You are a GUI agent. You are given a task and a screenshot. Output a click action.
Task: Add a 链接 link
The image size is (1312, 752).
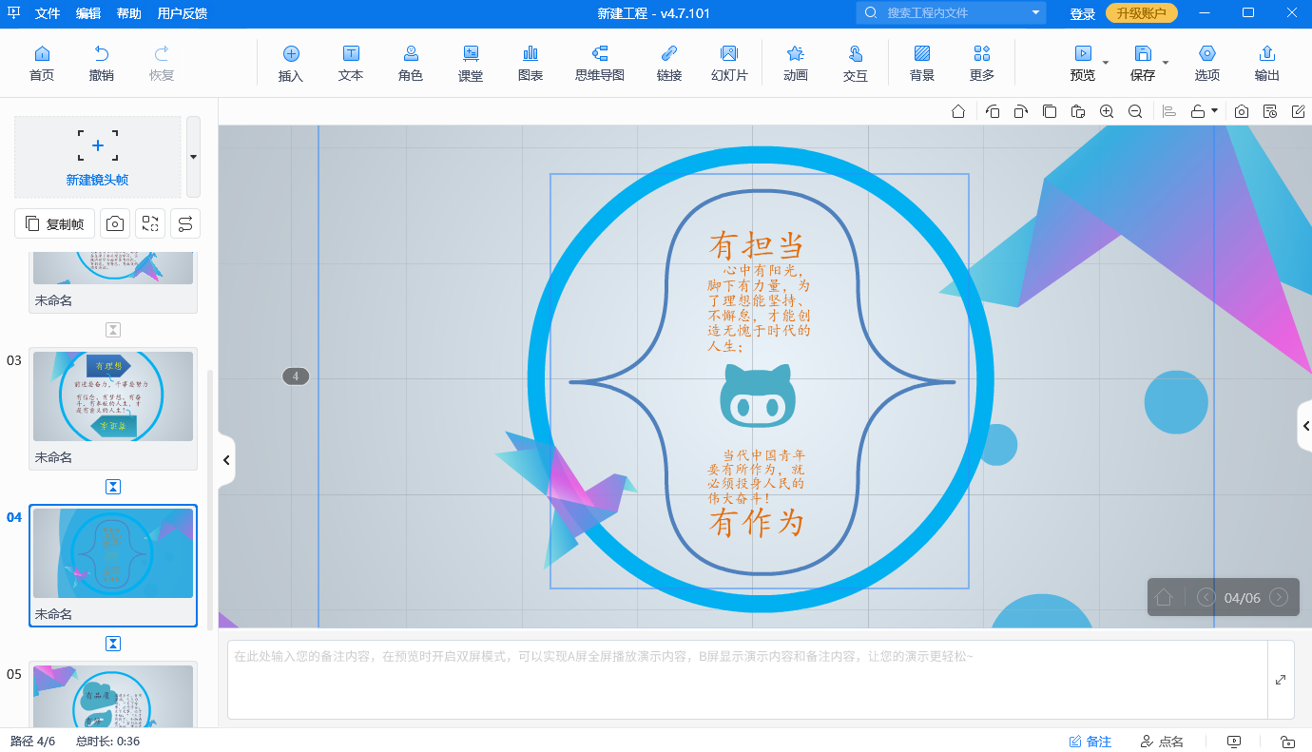click(x=669, y=63)
